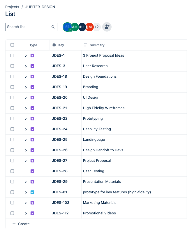187x236 pixels.
Task: Click the search magnifier icon
Action: pos(53,27)
